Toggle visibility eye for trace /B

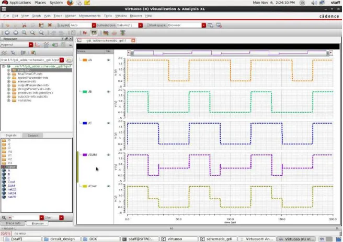pos(108,92)
